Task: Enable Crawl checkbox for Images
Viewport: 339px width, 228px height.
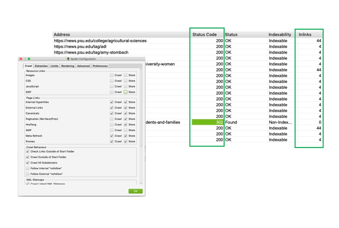Action: pos(112,75)
